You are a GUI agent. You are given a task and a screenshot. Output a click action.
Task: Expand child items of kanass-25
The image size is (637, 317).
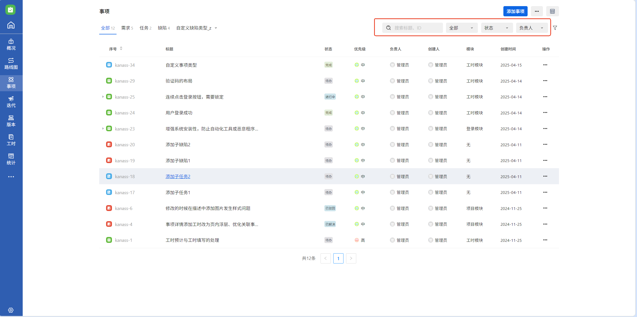coord(103,97)
